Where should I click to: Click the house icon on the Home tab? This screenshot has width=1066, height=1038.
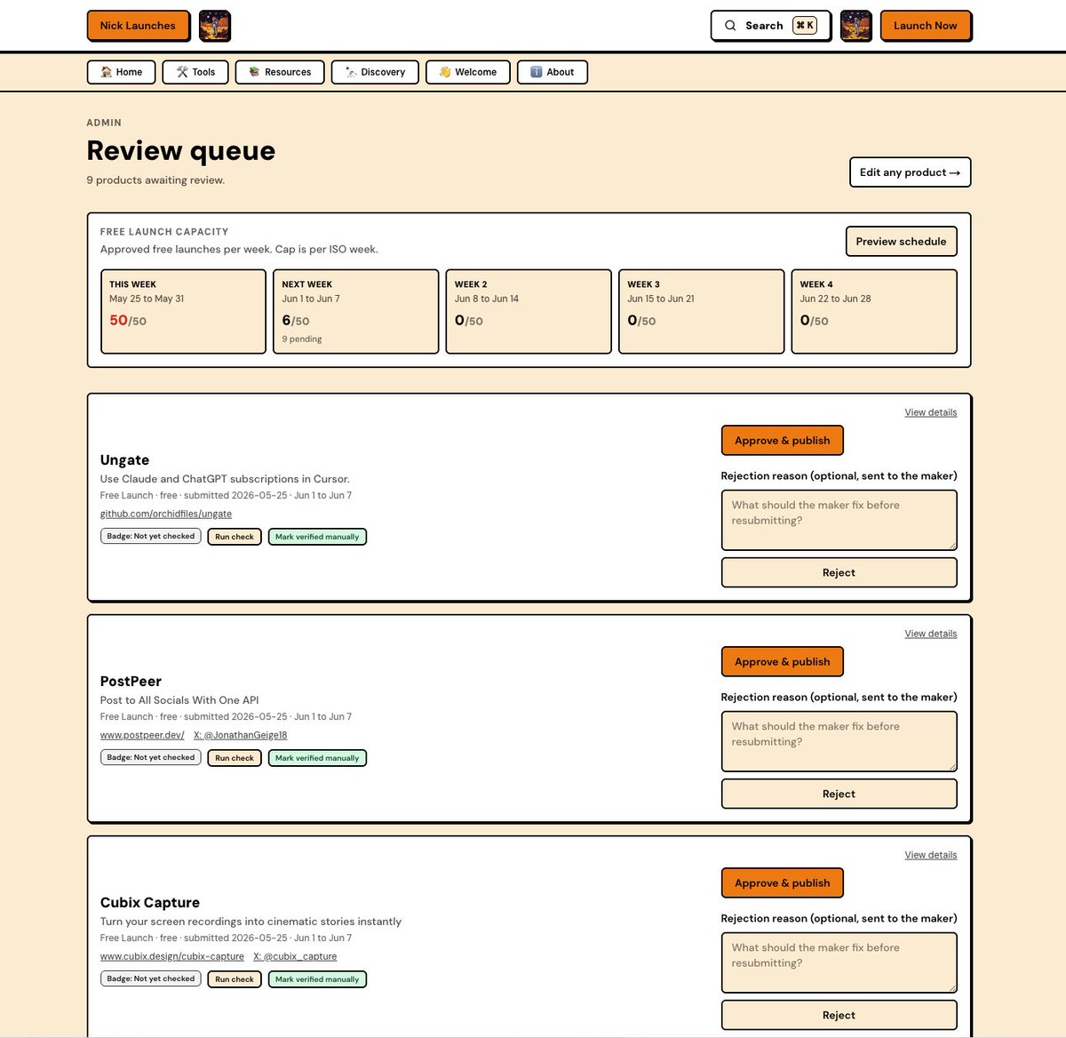point(107,72)
